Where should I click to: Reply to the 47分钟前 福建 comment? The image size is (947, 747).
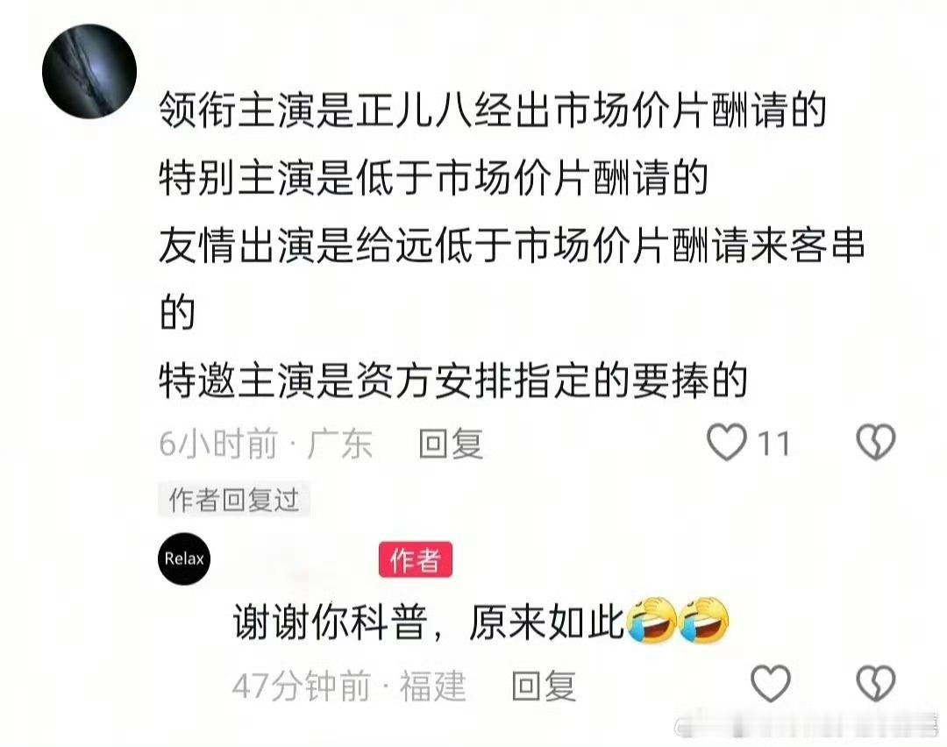[544, 686]
